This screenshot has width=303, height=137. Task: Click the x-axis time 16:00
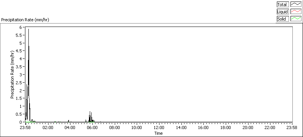[203, 128]
